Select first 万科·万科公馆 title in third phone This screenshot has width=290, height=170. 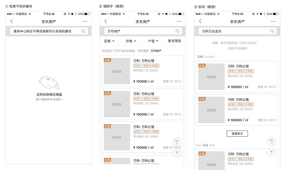(x=238, y=66)
